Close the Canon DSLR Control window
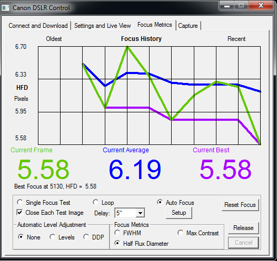This screenshot has width=277, height=261. click(x=261, y=6)
